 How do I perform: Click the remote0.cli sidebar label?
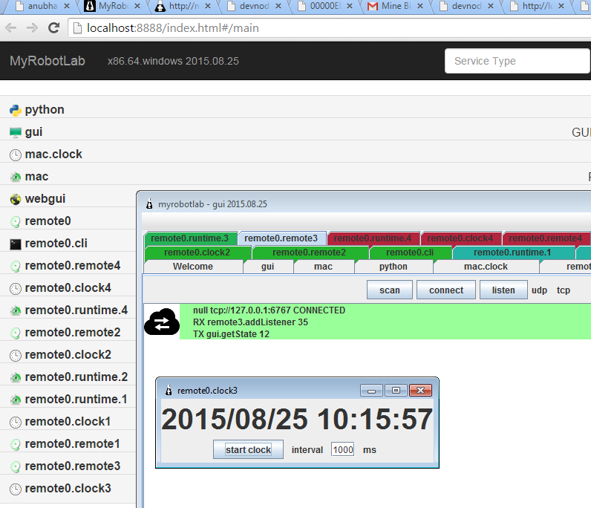(x=56, y=244)
